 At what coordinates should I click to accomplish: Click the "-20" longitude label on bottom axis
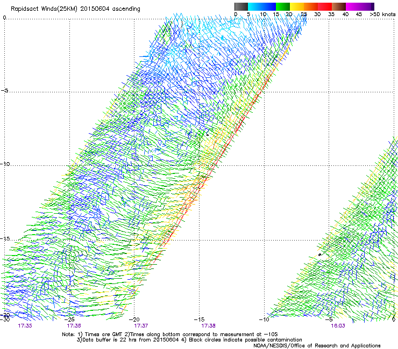(x=134, y=319)
